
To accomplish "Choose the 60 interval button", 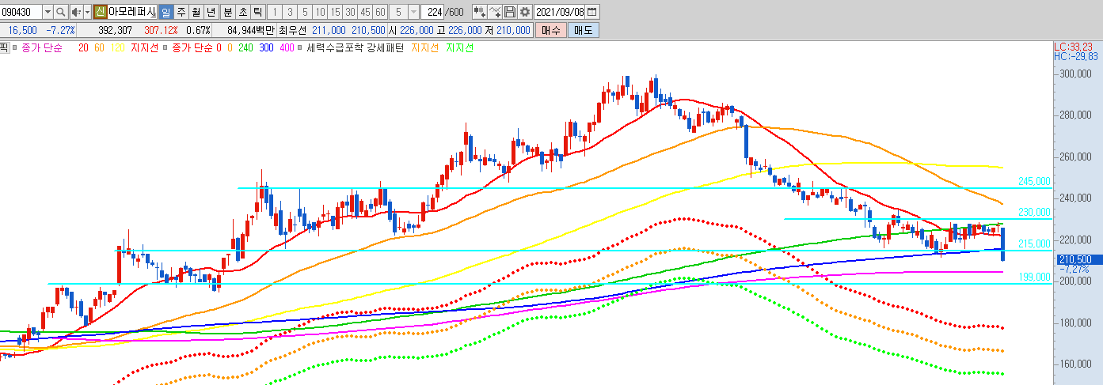I will pos(380,12).
